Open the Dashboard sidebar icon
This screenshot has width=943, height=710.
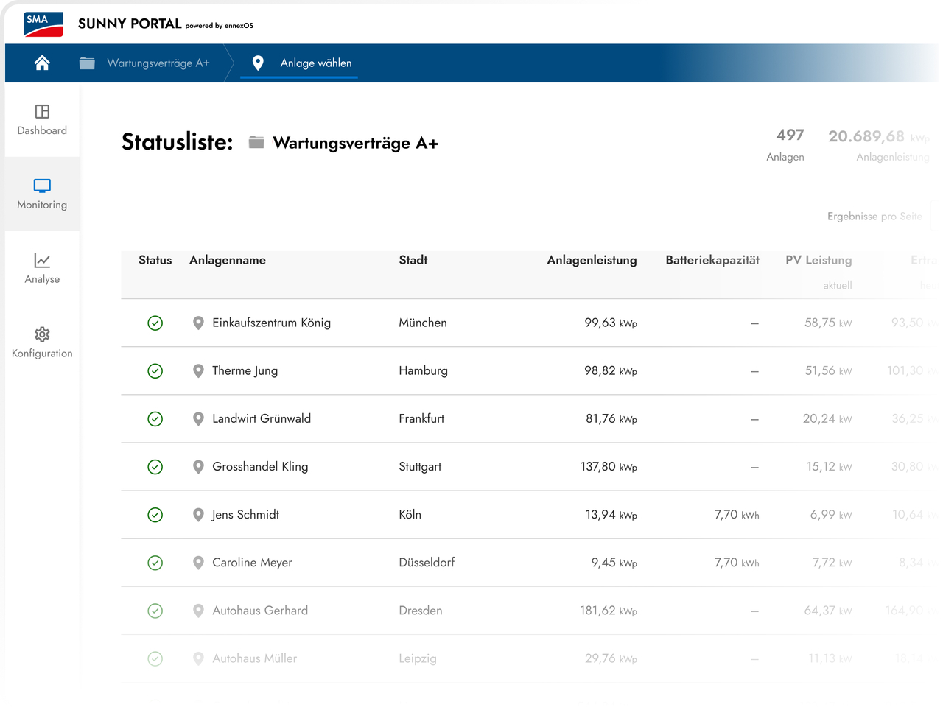tap(42, 111)
